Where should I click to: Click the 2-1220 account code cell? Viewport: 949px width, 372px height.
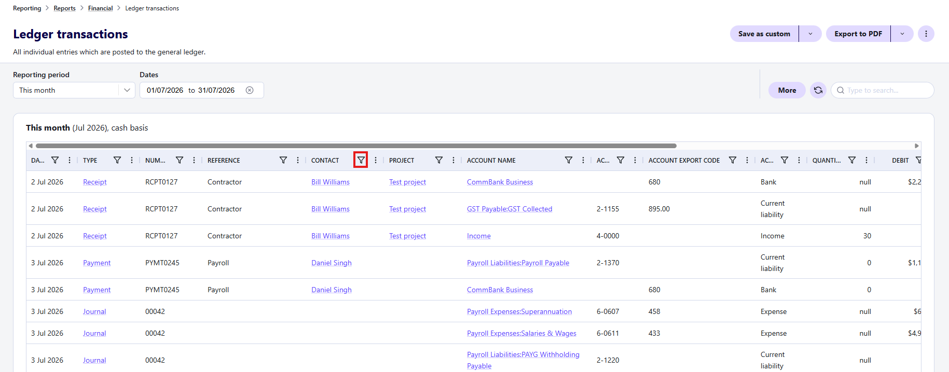(608, 360)
